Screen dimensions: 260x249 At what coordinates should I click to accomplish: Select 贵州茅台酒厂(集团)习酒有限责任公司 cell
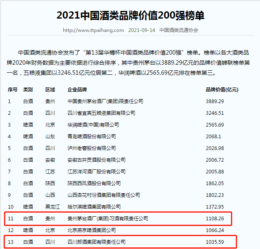pyautogui.click(x=108, y=218)
